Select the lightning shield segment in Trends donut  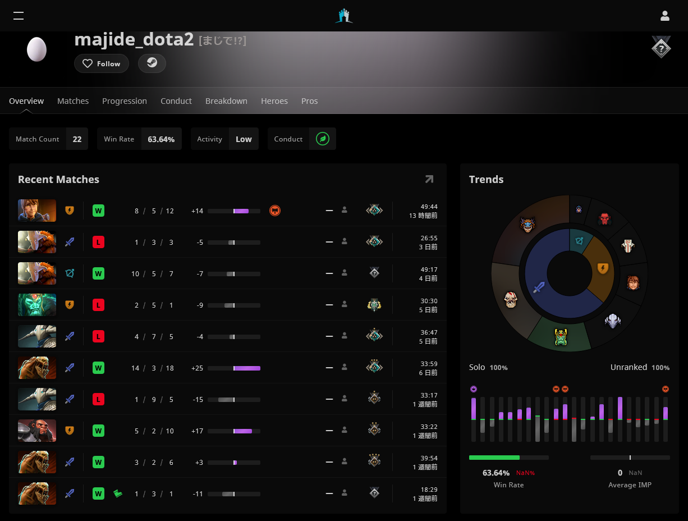coord(603,268)
